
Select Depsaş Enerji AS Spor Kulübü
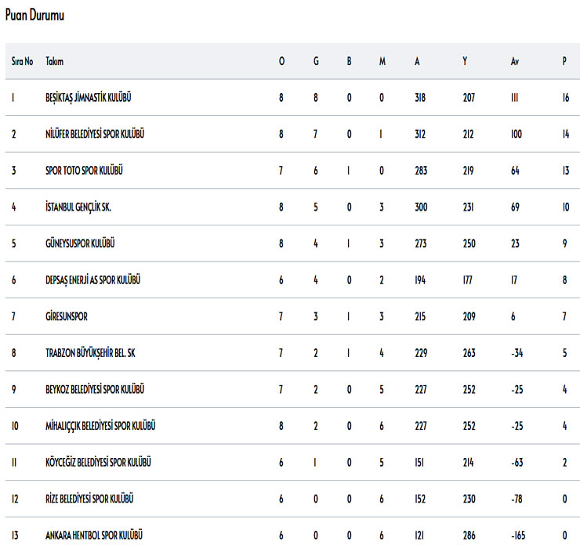(x=93, y=279)
